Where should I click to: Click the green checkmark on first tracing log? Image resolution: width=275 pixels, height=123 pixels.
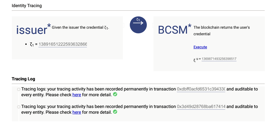[x=115, y=95]
